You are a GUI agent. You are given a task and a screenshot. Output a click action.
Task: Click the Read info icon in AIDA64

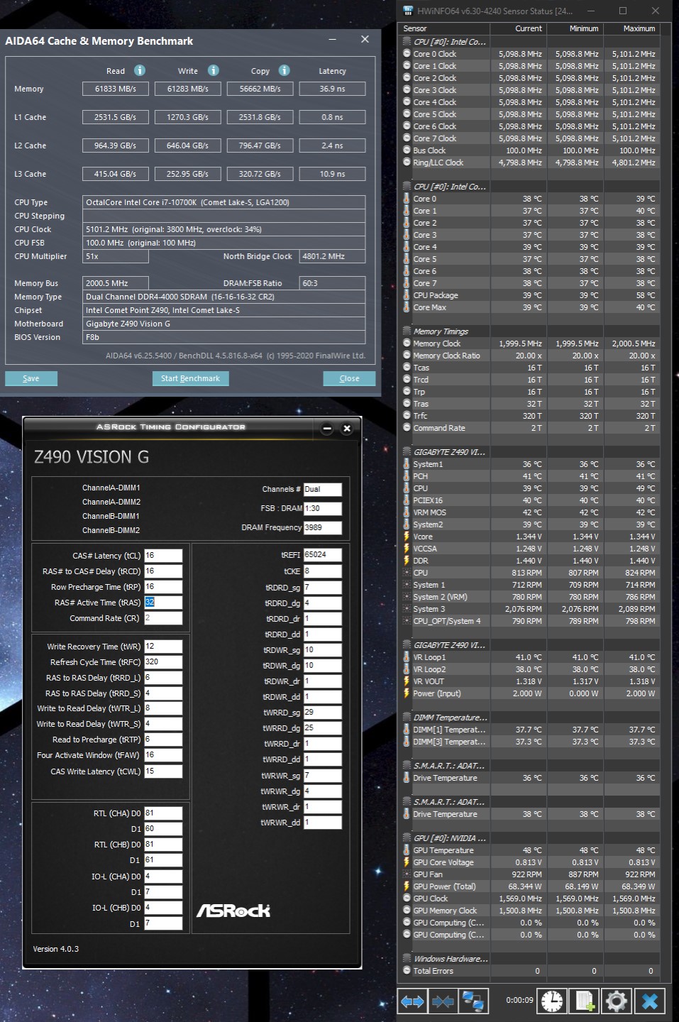point(140,70)
